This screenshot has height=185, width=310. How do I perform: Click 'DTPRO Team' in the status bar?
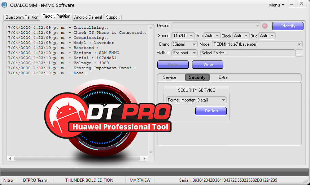(x=35, y=180)
